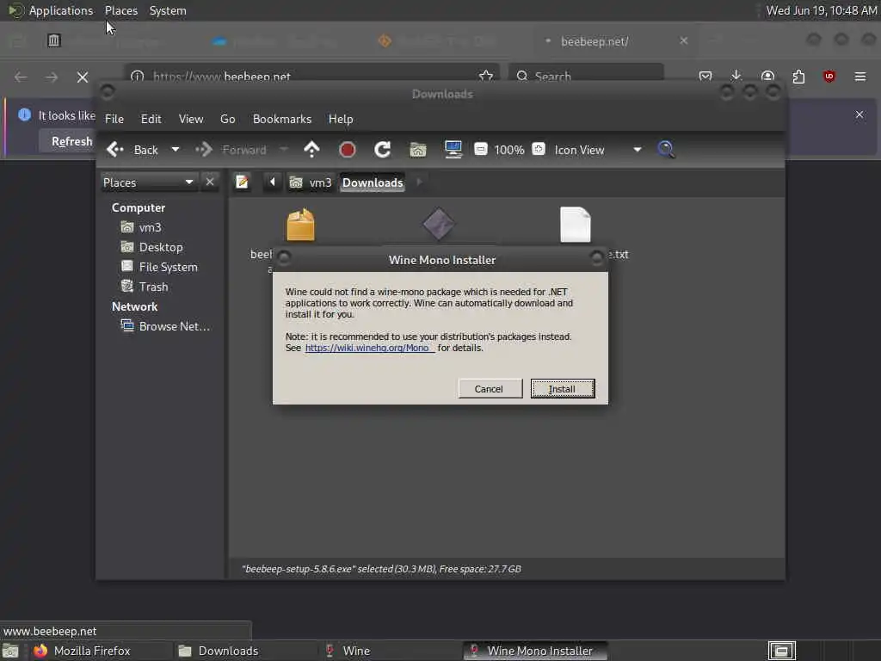Open Go menu in Downloads window
881x661 pixels.
click(x=227, y=119)
